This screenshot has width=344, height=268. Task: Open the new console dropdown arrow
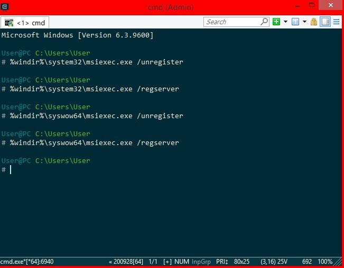[x=285, y=22]
